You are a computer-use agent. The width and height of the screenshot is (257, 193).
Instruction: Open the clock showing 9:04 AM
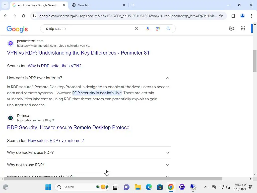240,187
